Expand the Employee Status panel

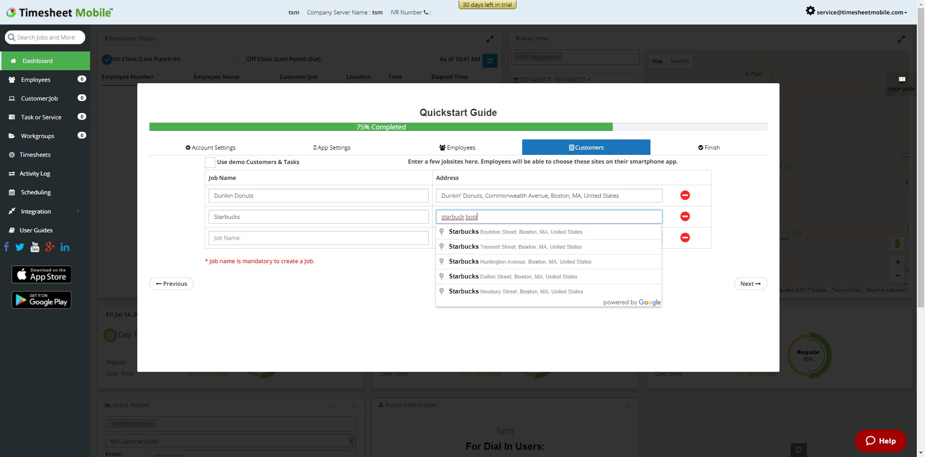pyautogui.click(x=490, y=39)
